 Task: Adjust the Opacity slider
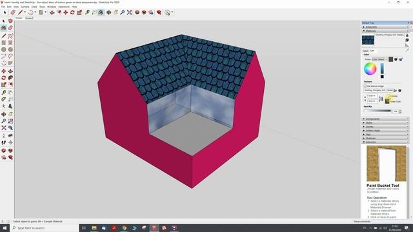(378, 111)
